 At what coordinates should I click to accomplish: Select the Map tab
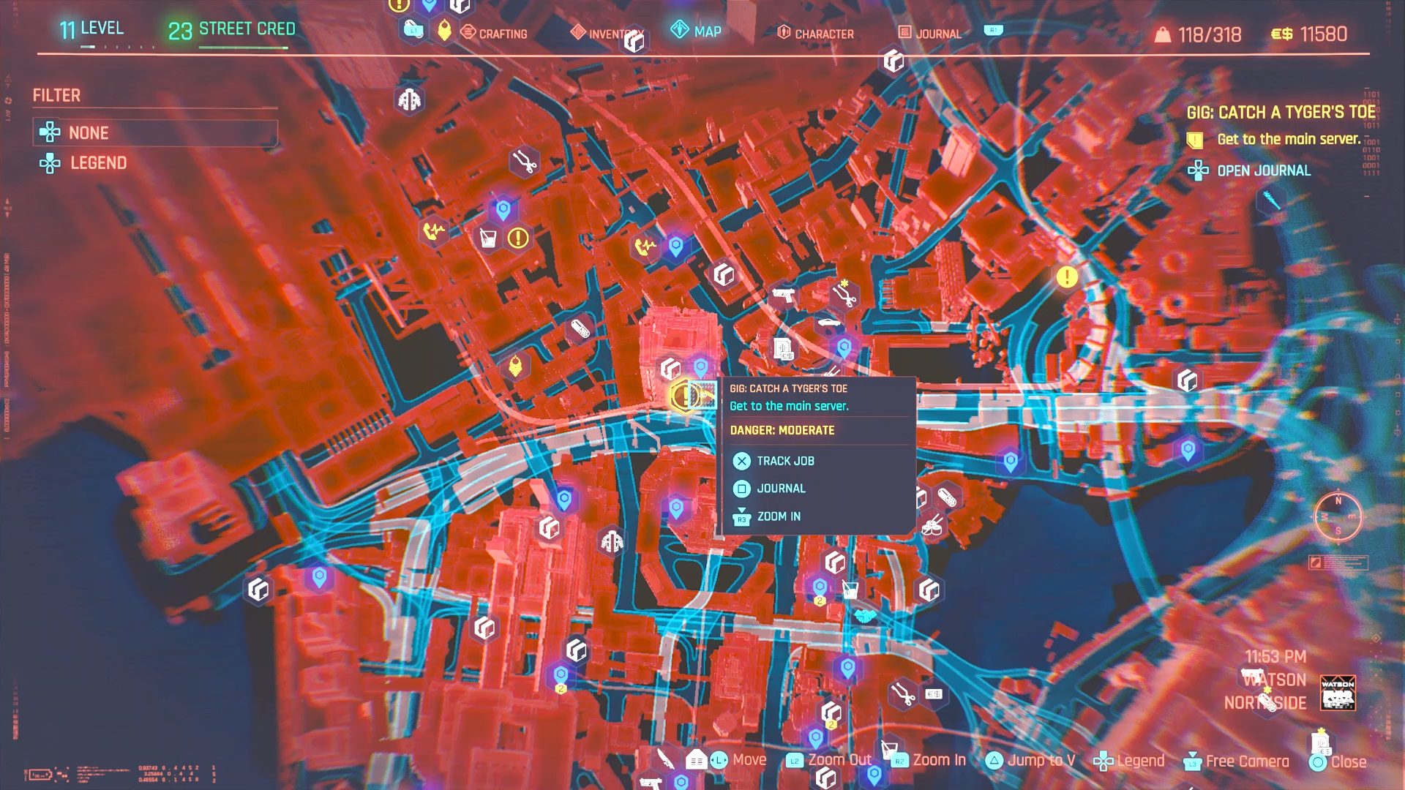click(696, 31)
